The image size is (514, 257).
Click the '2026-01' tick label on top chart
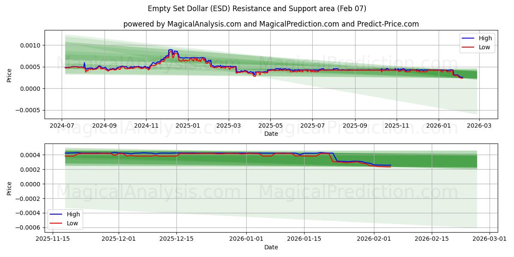[438, 126]
